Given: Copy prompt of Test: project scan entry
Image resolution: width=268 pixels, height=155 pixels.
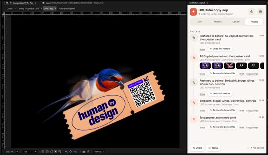Looking at the screenshot, I should pyautogui.click(x=252, y=127).
